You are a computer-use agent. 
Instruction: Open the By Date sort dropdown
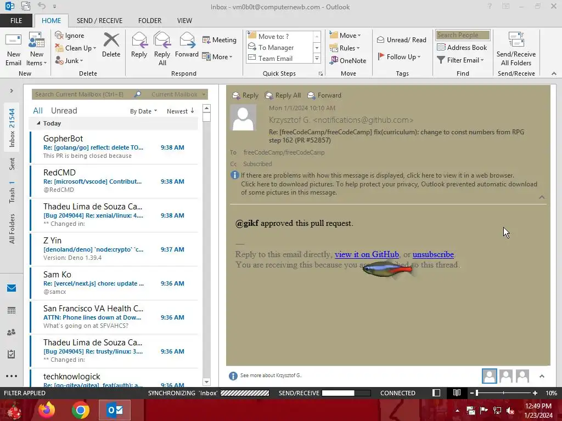143,111
